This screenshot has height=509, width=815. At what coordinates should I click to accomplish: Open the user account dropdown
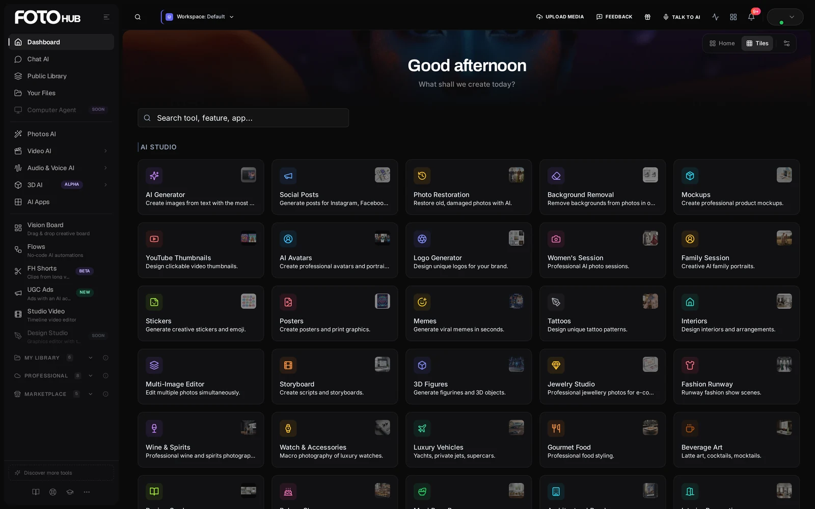coord(785,17)
